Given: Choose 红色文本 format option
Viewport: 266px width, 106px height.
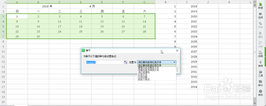Looking at the screenshot, I should point(157,75).
